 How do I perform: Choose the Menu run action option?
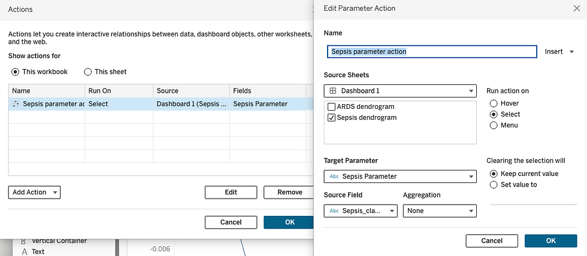click(494, 125)
